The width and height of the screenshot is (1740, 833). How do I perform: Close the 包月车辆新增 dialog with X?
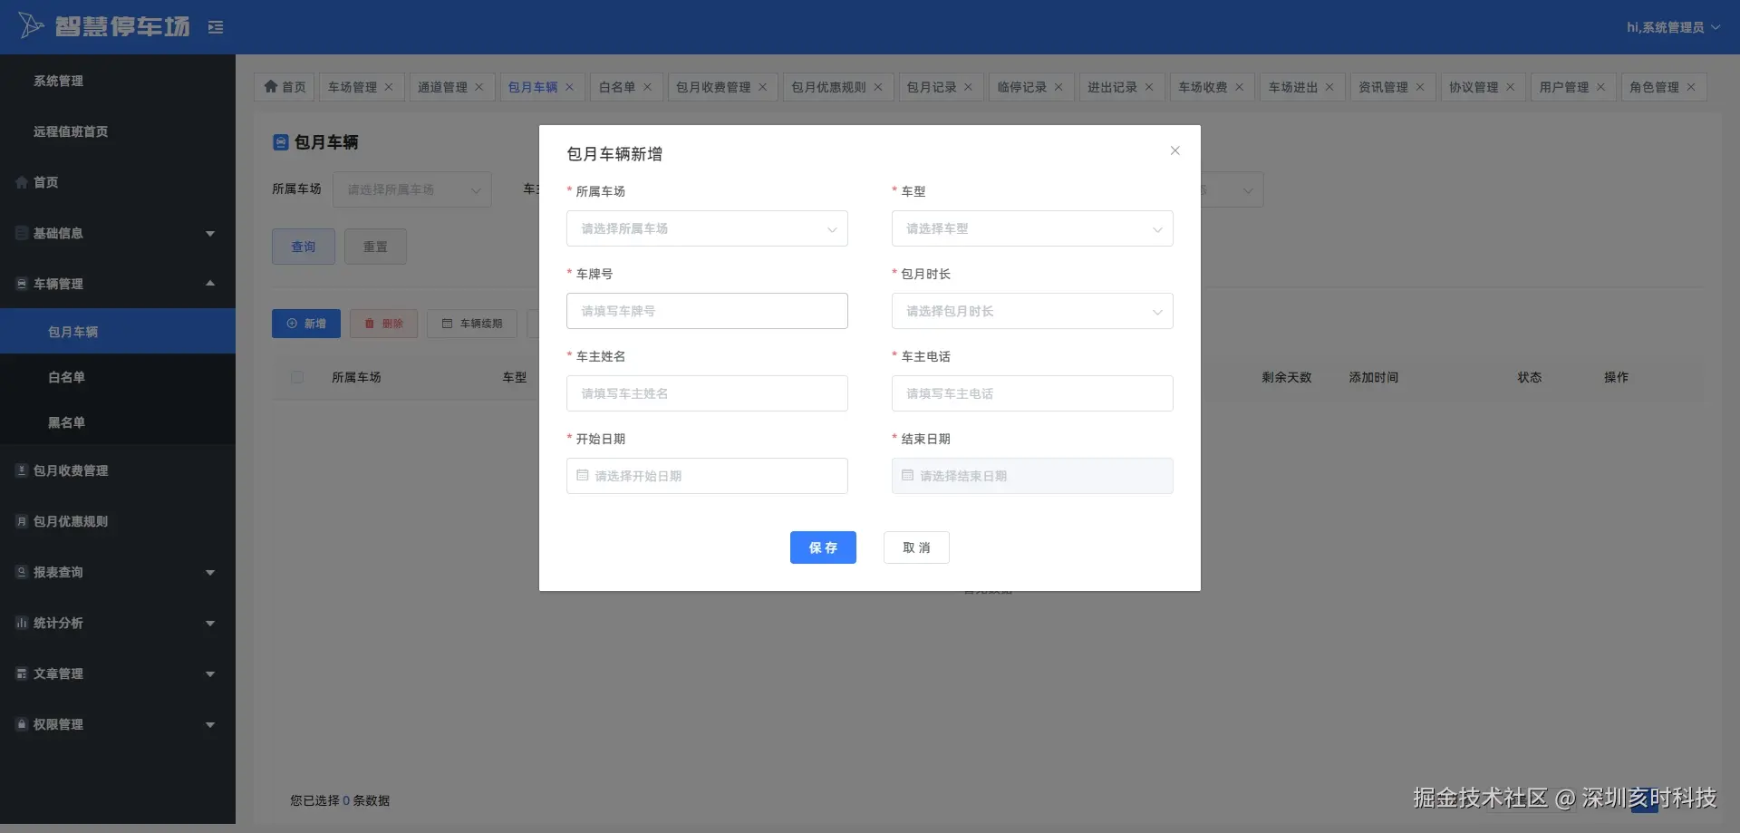coord(1174,150)
